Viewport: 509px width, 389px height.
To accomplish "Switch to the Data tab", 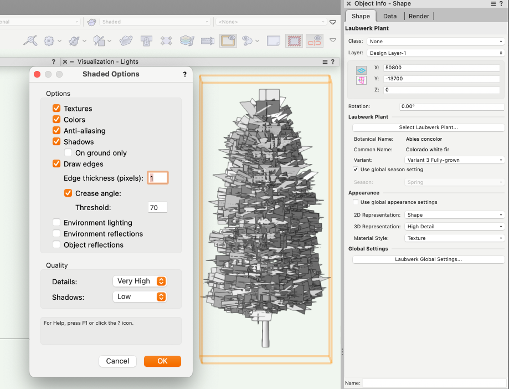I will point(390,16).
